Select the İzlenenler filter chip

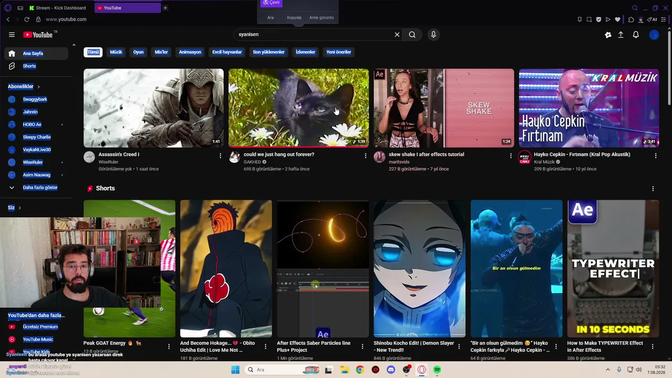pos(306,52)
